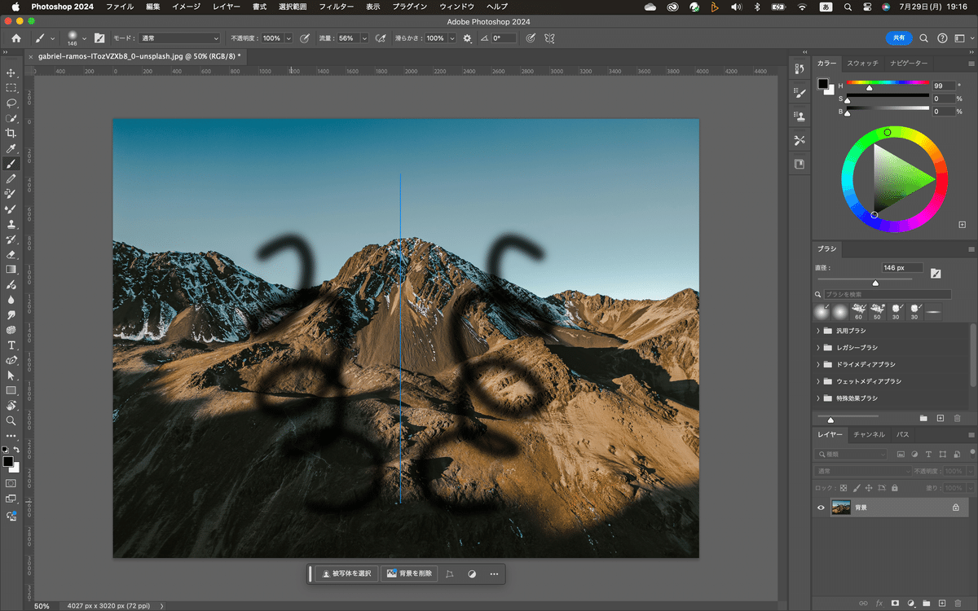Toggle lock all padlock in Layers panel
Screen dimensions: 978x611
[894, 488]
